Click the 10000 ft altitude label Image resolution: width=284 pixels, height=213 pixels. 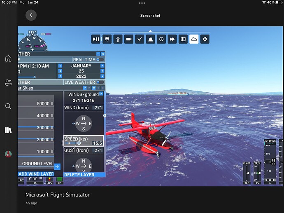pos(45,152)
